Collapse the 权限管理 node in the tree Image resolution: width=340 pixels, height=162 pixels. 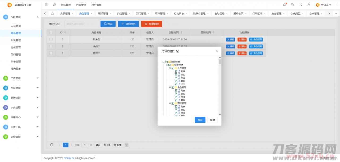[167, 65]
